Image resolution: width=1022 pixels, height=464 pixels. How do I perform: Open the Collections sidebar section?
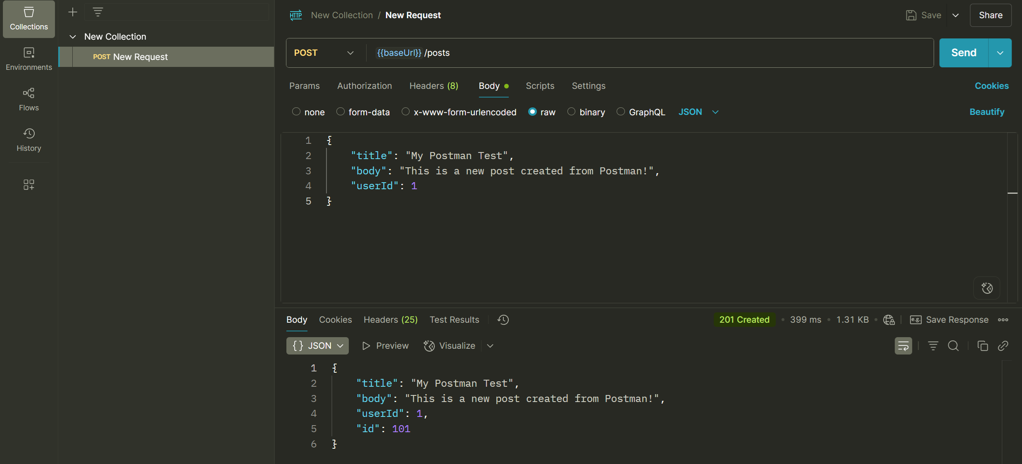29,19
